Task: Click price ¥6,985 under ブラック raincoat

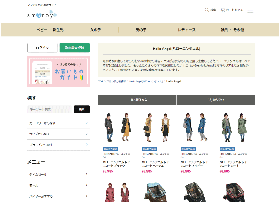Action: pyautogui.click(x=108, y=171)
